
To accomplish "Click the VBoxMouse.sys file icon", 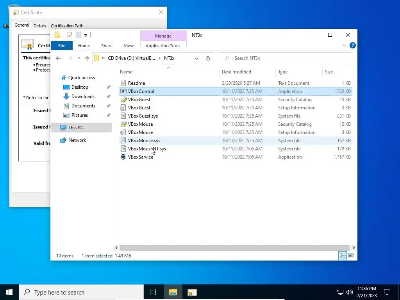I will tap(123, 141).
